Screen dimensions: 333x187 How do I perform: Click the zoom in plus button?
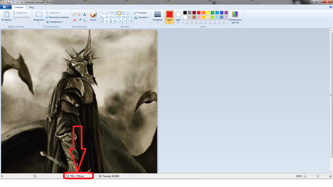(x=330, y=176)
